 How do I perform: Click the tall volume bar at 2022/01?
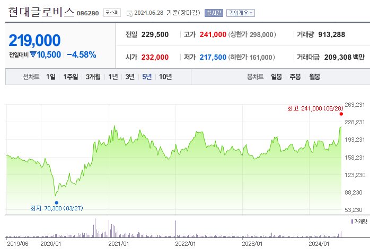[175, 229]
